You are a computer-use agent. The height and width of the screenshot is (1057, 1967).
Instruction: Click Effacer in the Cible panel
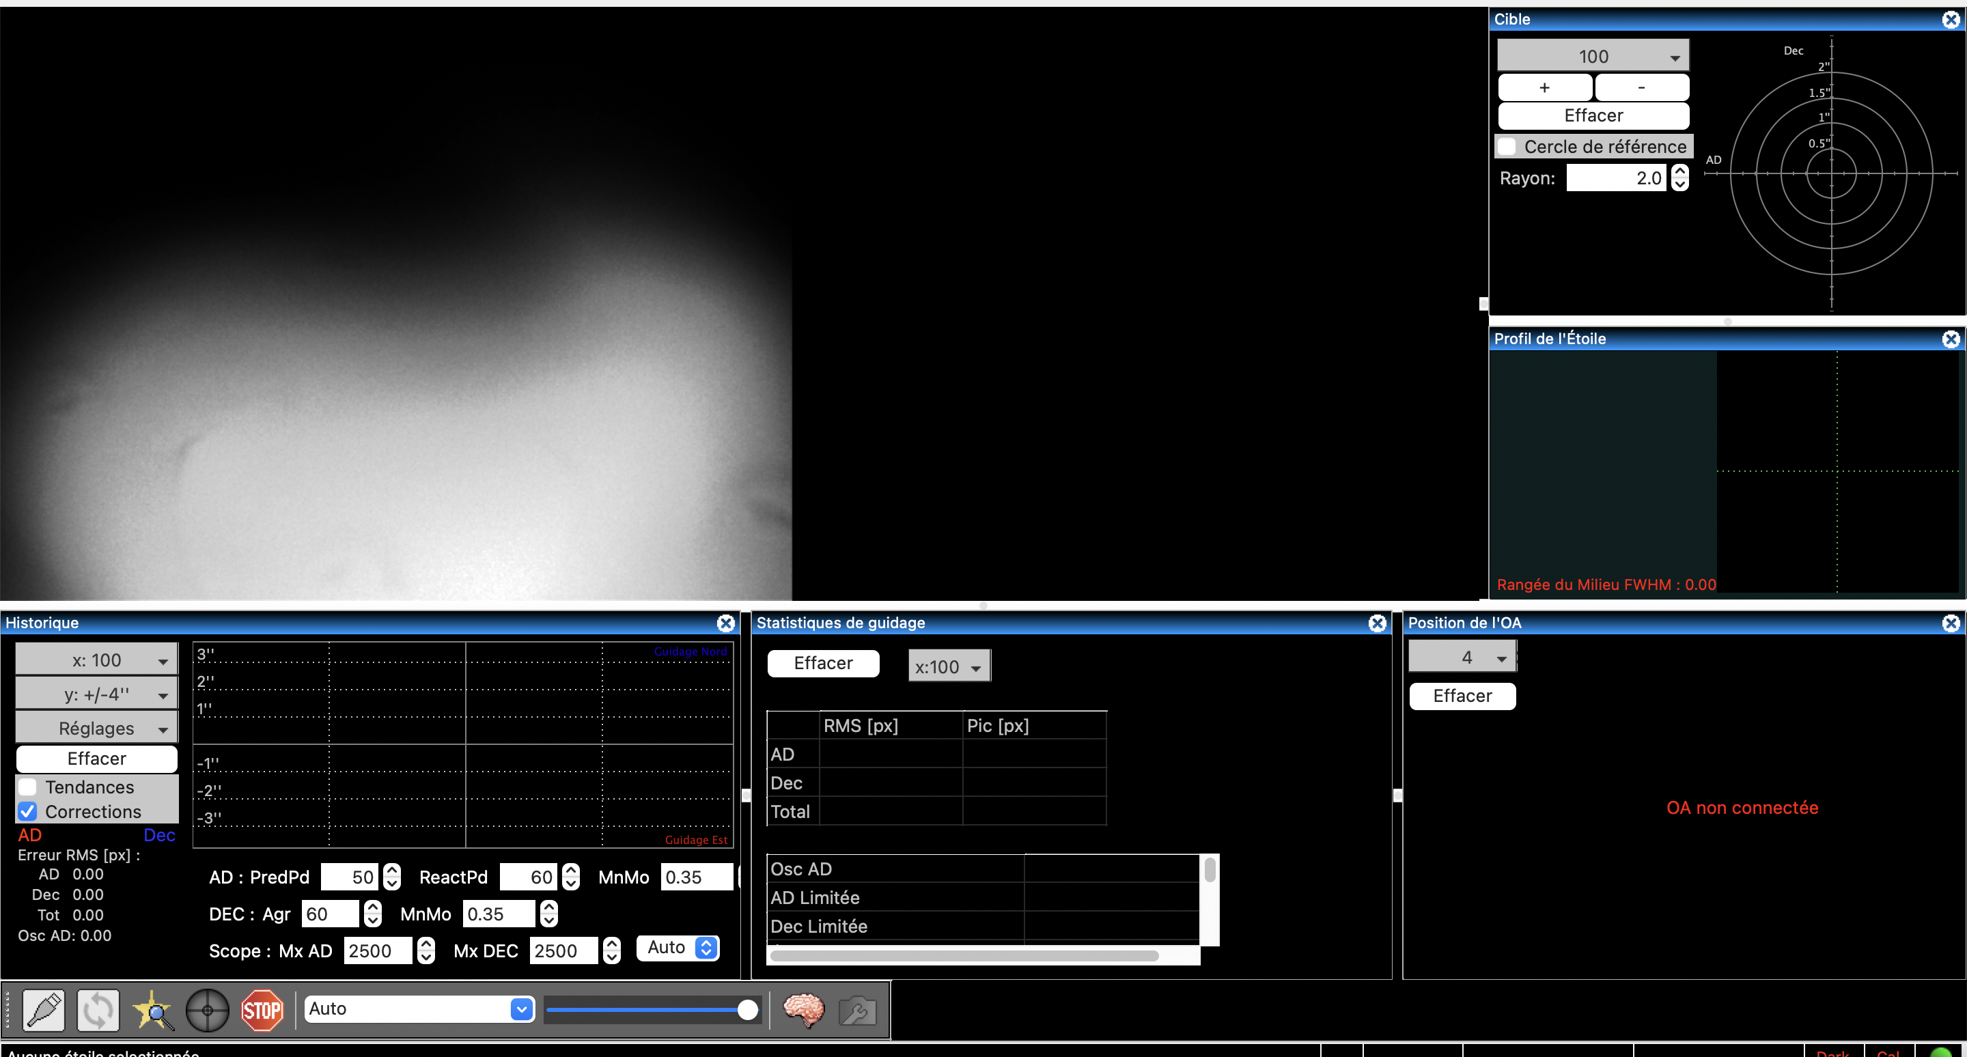1593,115
